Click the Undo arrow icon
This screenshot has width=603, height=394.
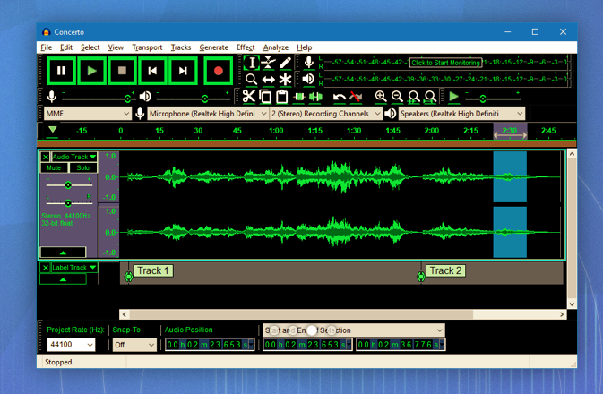[x=339, y=97]
